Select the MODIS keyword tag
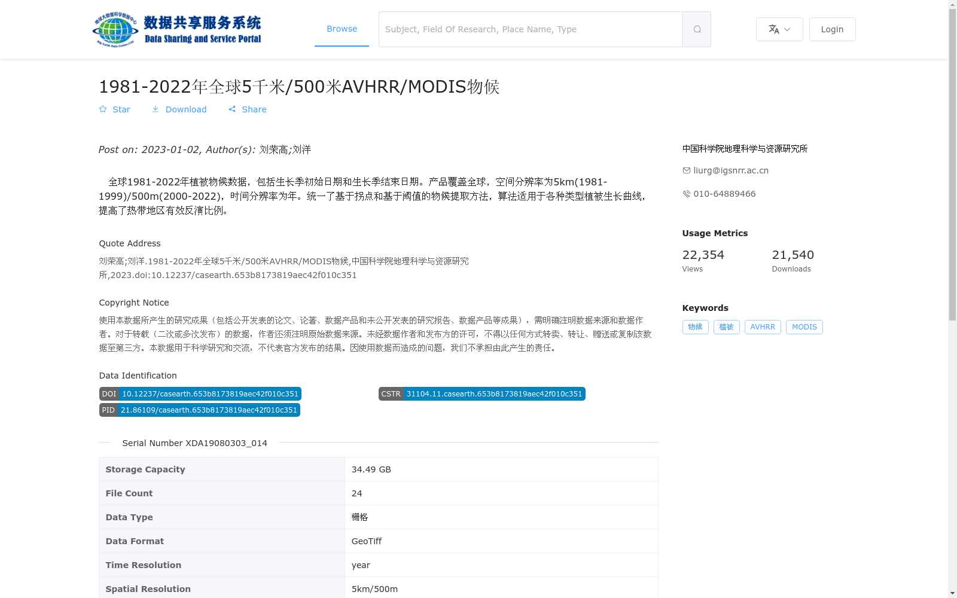This screenshot has width=957, height=598. coord(804,327)
